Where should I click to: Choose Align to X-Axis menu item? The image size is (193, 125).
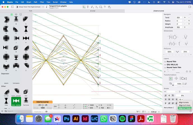coord(185,105)
